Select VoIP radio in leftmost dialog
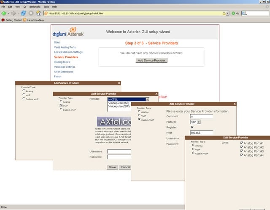 pos(24,94)
